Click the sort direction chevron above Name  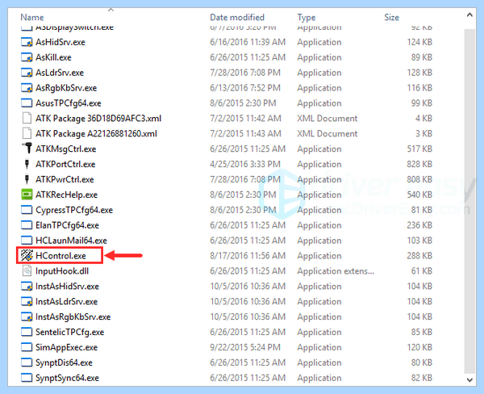coord(111,10)
